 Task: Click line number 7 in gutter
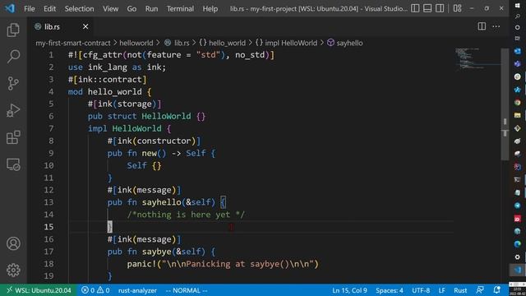click(51, 128)
